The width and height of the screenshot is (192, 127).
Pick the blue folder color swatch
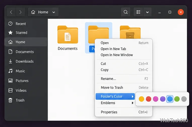click(x=170, y=99)
